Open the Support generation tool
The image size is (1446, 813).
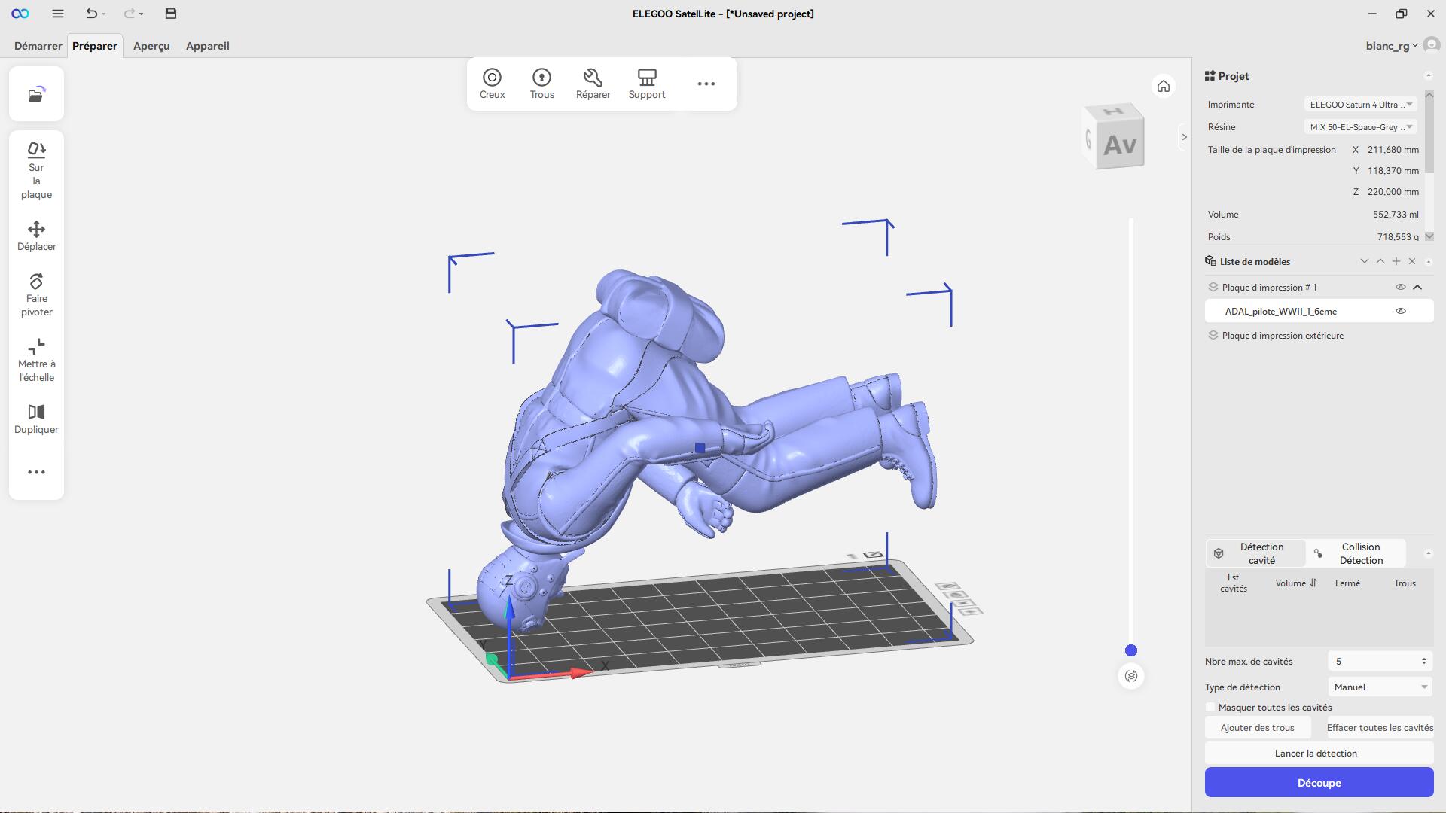click(x=646, y=84)
